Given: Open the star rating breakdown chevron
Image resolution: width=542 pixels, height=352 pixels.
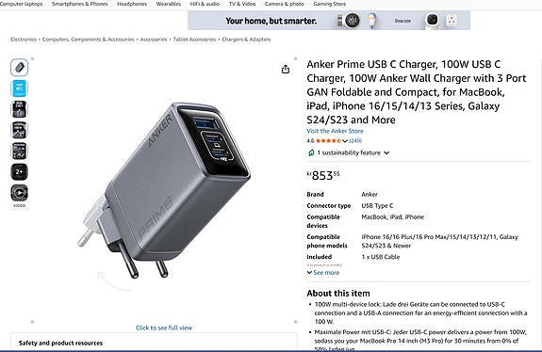Looking at the screenshot, I should [345, 141].
